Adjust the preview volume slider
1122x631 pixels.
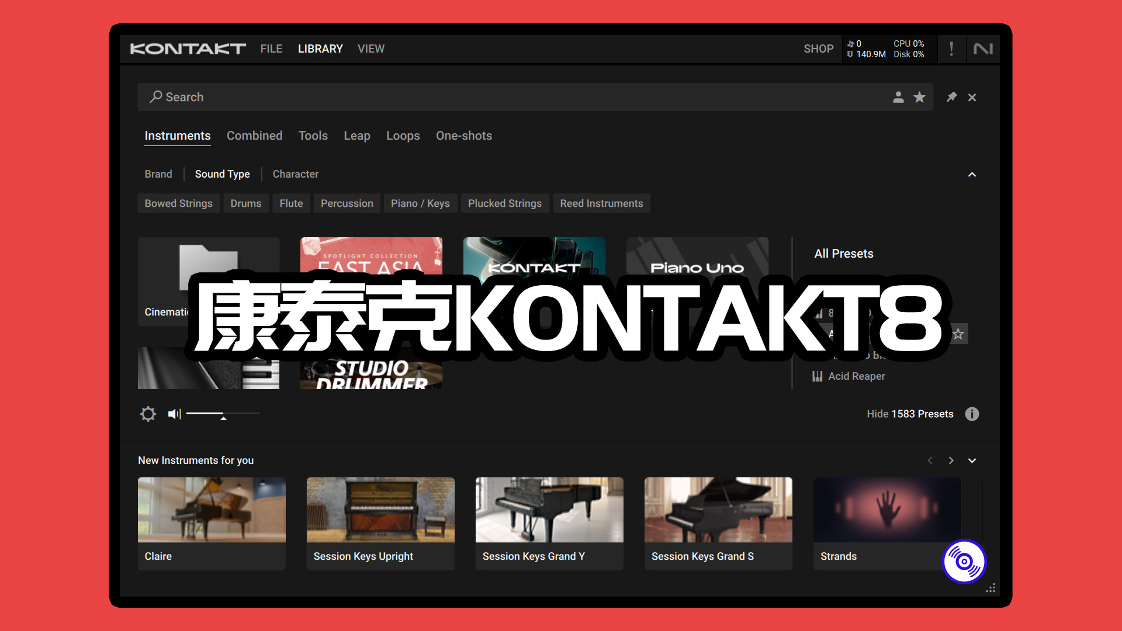point(223,414)
